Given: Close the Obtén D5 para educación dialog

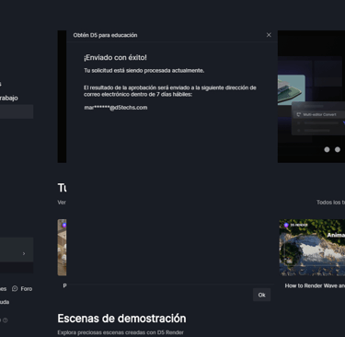Looking at the screenshot, I should (269, 35).
